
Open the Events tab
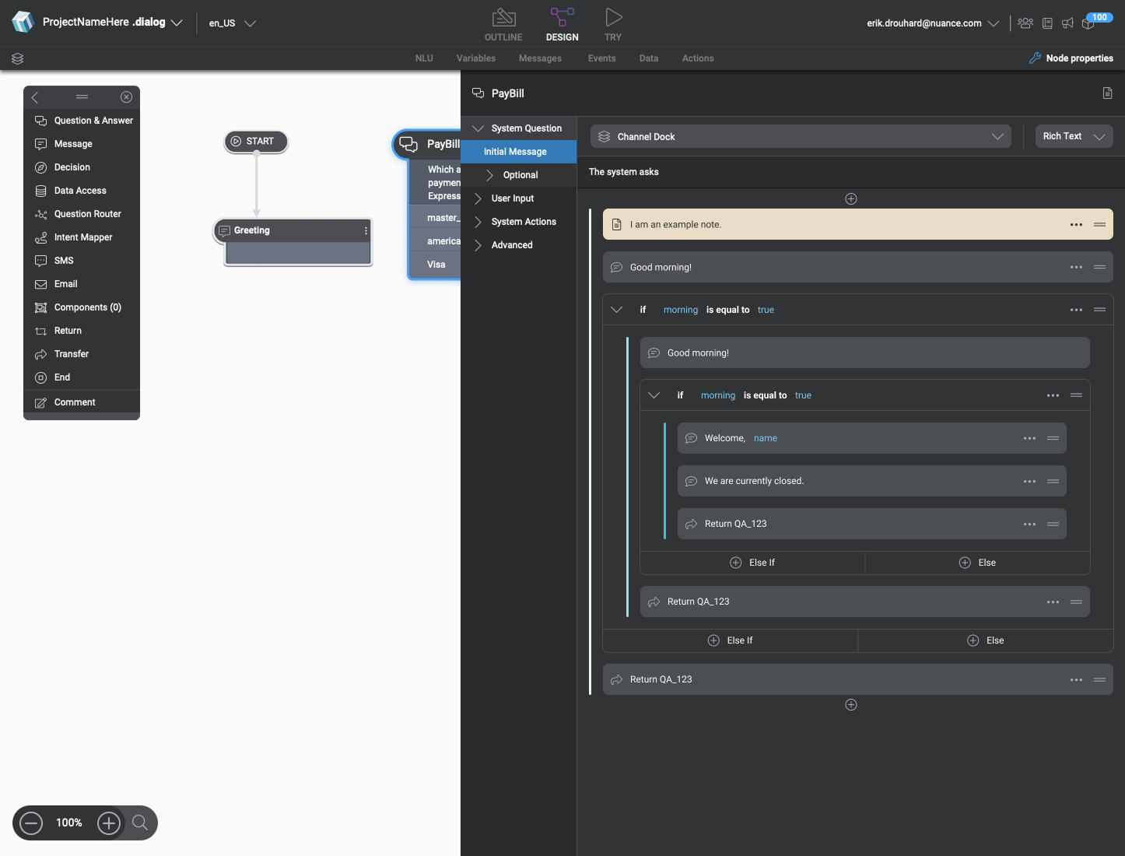point(601,58)
